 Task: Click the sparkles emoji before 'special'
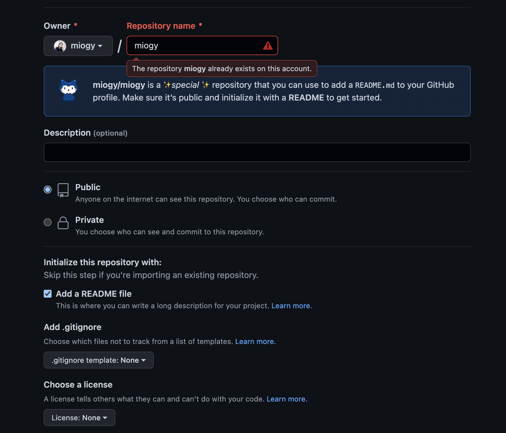(167, 85)
